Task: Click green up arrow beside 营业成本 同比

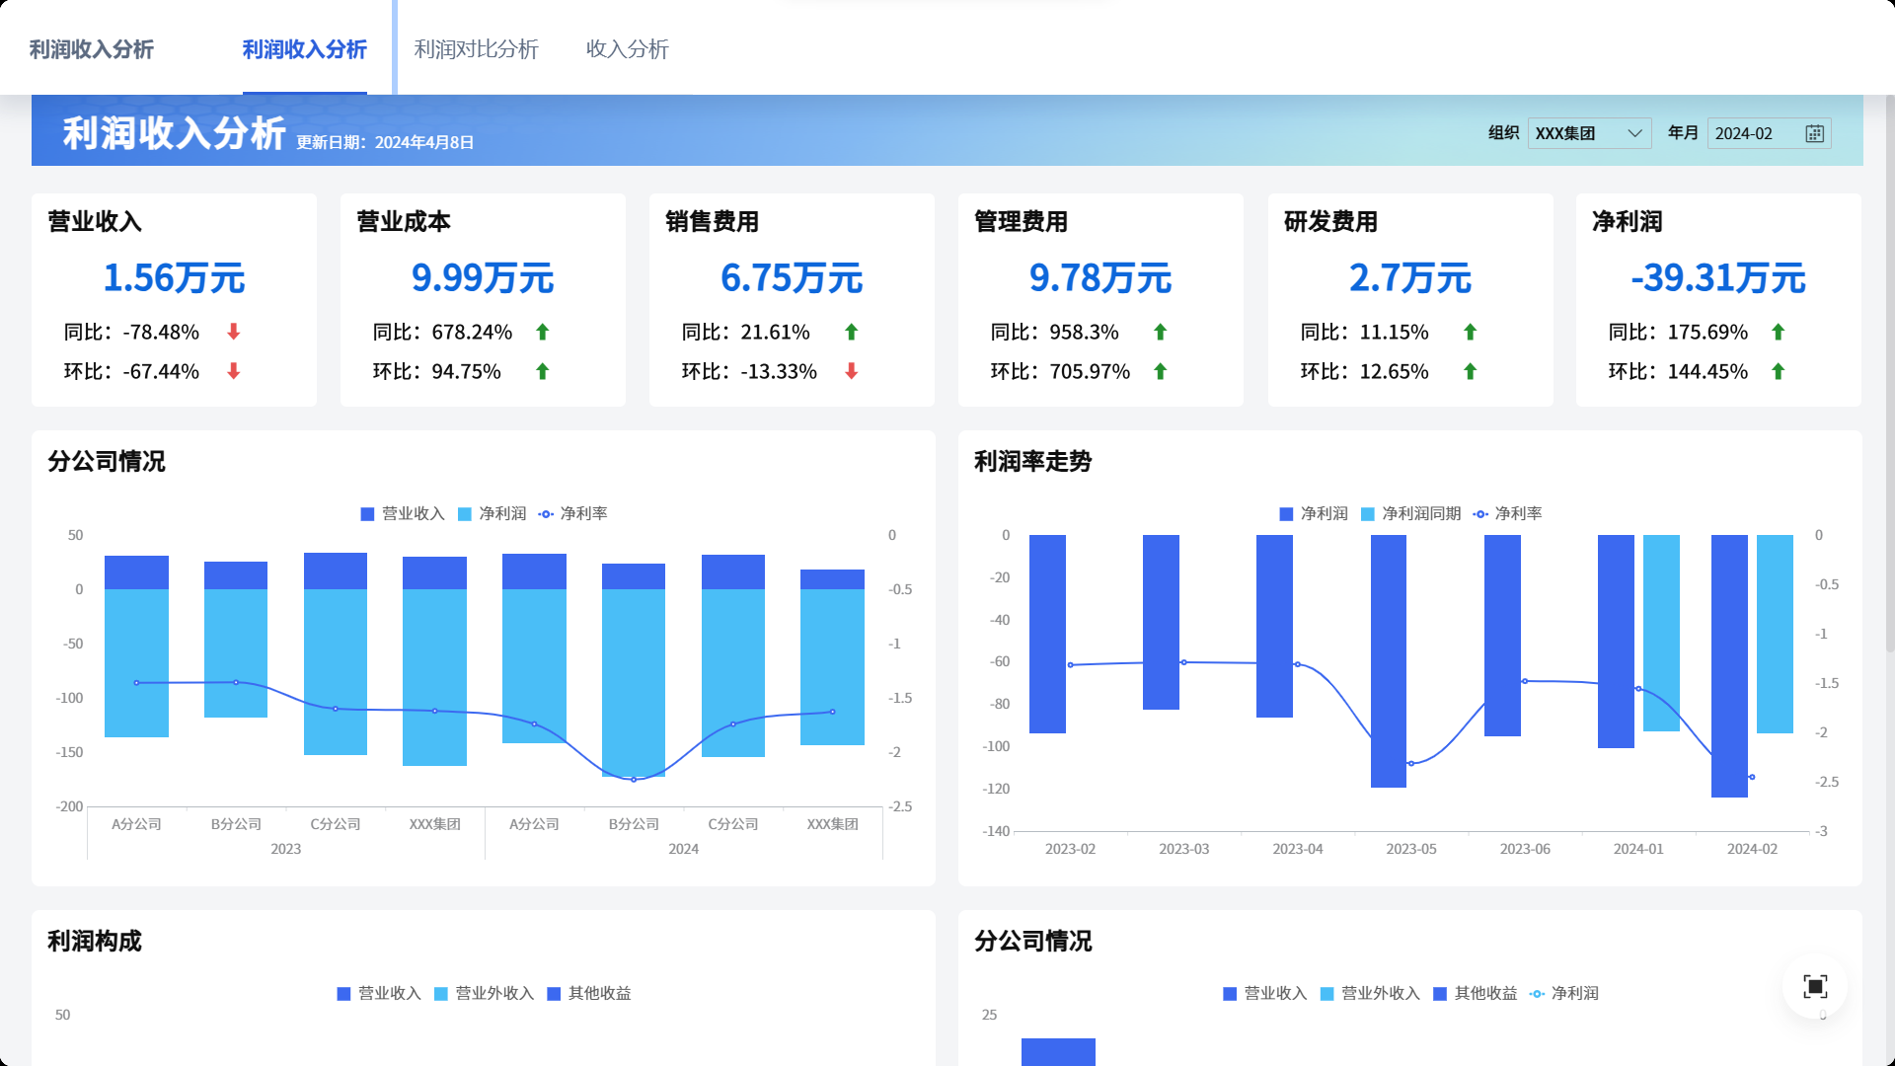Action: click(x=542, y=332)
